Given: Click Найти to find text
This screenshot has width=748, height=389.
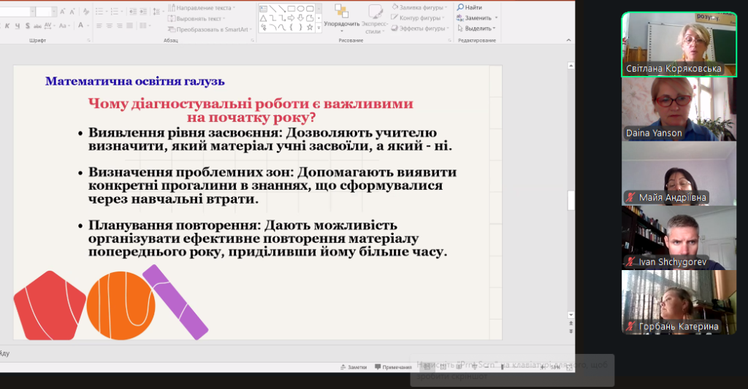Looking at the screenshot, I should click(470, 7).
